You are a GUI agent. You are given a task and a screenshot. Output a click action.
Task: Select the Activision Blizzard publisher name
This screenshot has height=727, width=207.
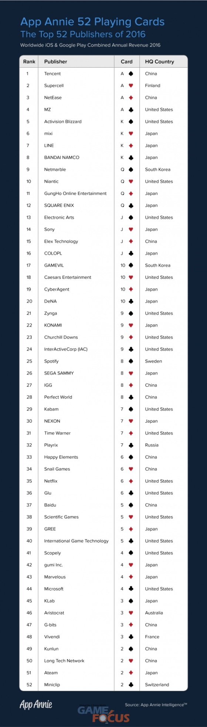coord(63,122)
